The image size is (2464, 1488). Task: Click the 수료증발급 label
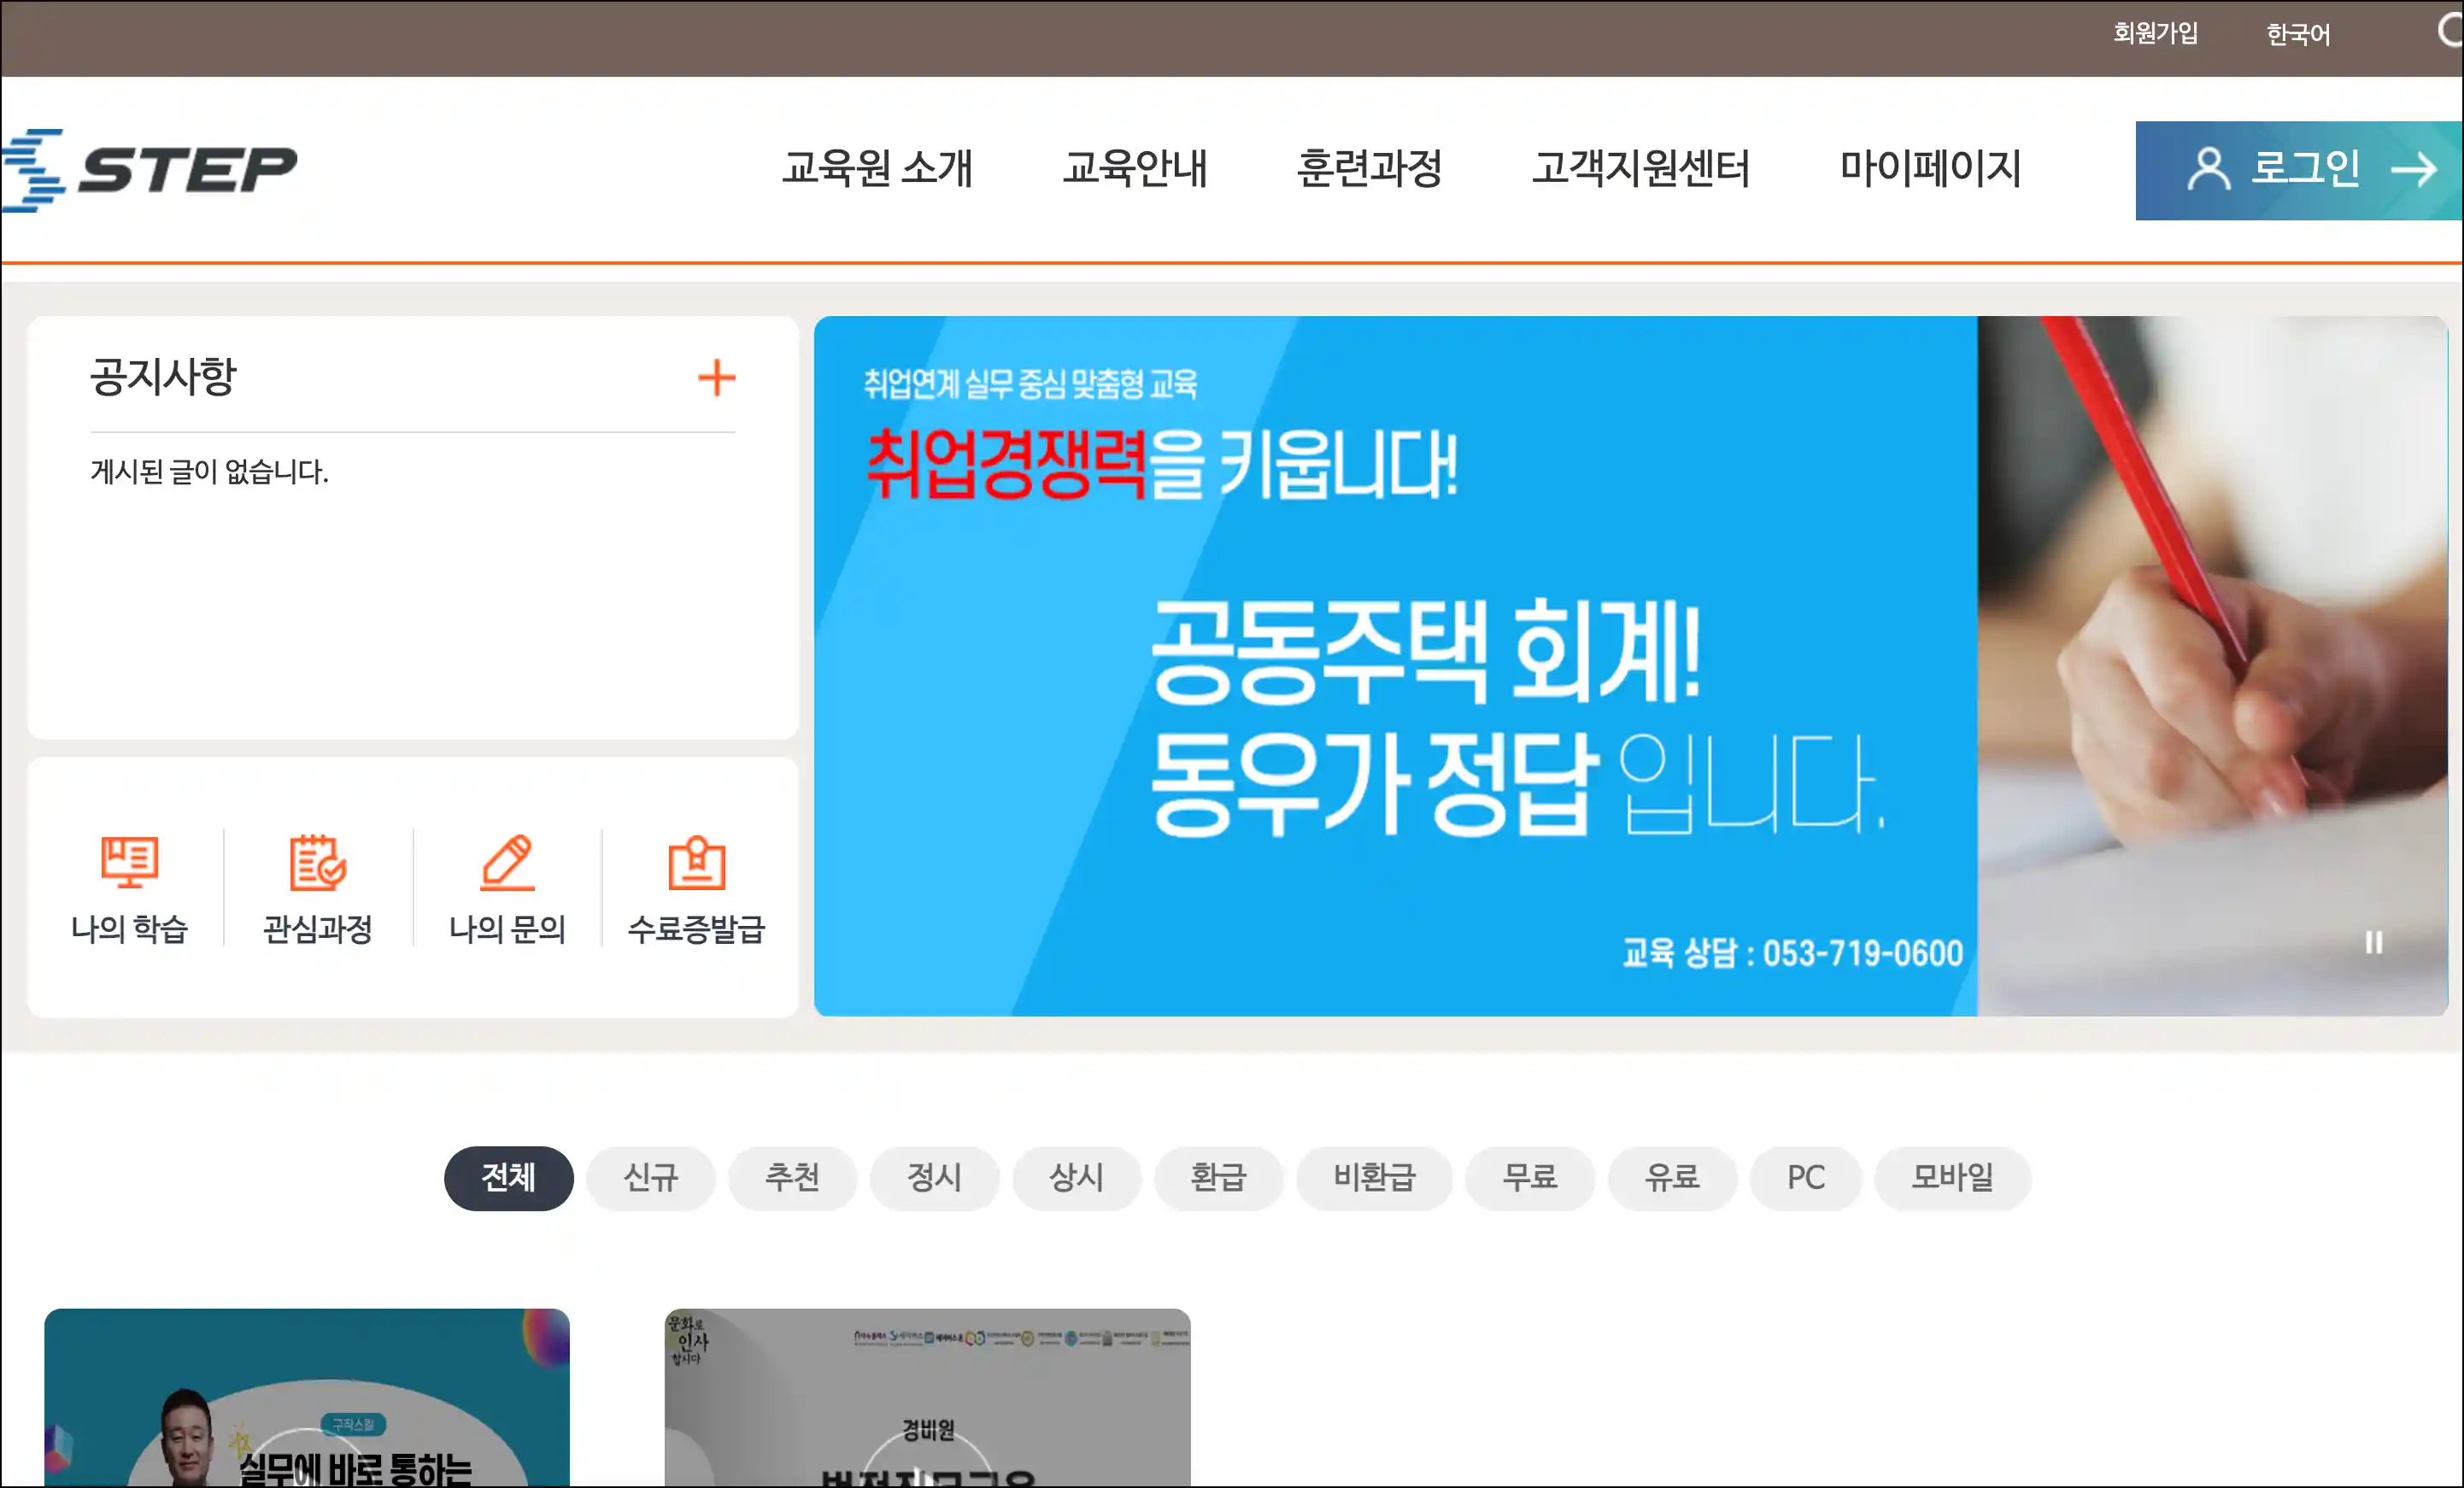tap(696, 929)
